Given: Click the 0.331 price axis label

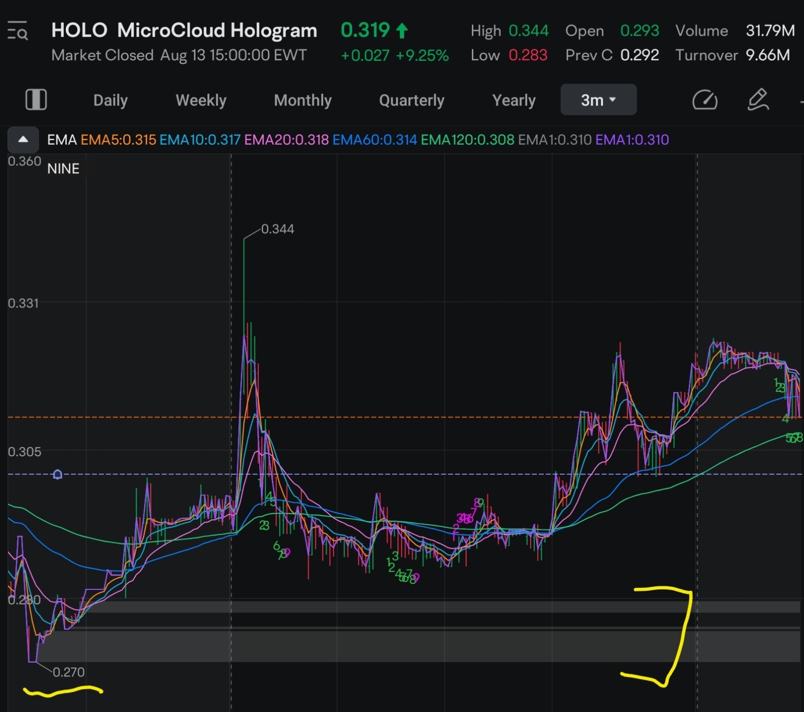Looking at the screenshot, I should (x=23, y=303).
